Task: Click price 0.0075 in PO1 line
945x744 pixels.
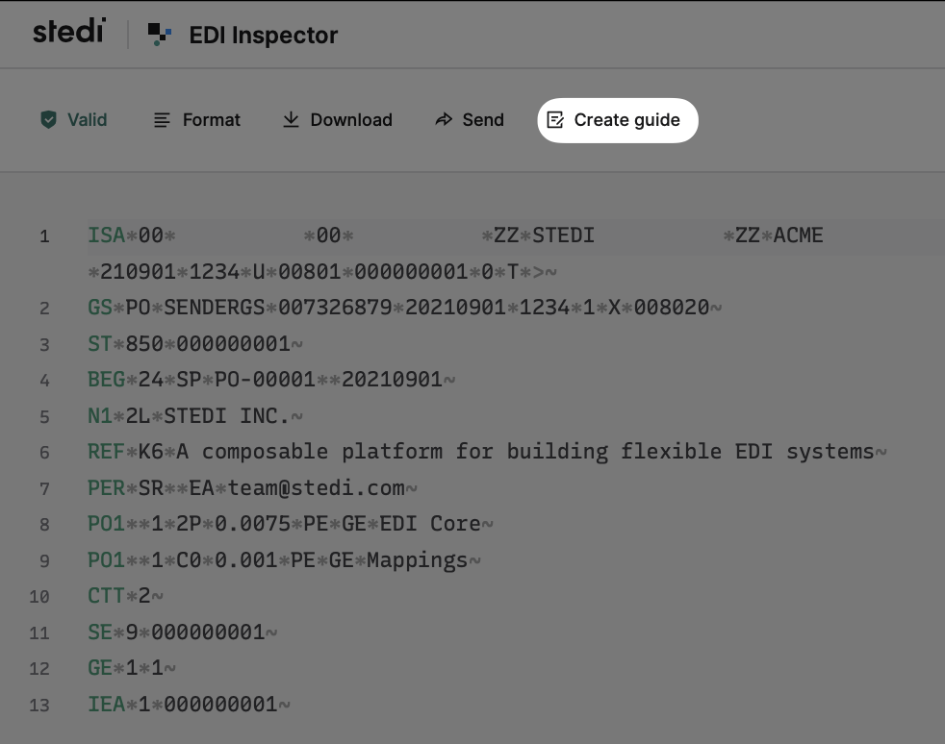Action: [x=252, y=524]
